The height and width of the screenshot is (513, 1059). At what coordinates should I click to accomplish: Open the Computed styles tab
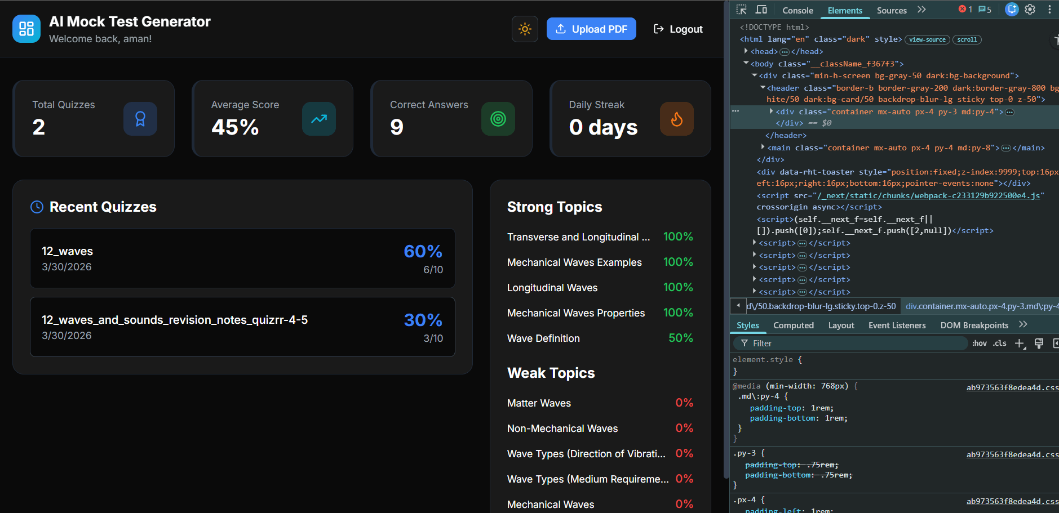click(x=793, y=325)
